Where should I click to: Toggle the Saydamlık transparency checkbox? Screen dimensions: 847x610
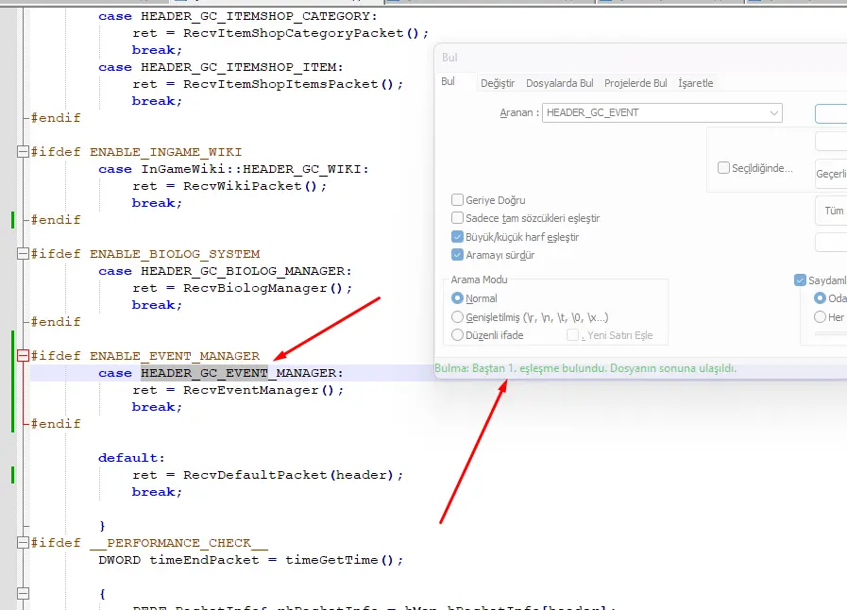pyautogui.click(x=800, y=280)
